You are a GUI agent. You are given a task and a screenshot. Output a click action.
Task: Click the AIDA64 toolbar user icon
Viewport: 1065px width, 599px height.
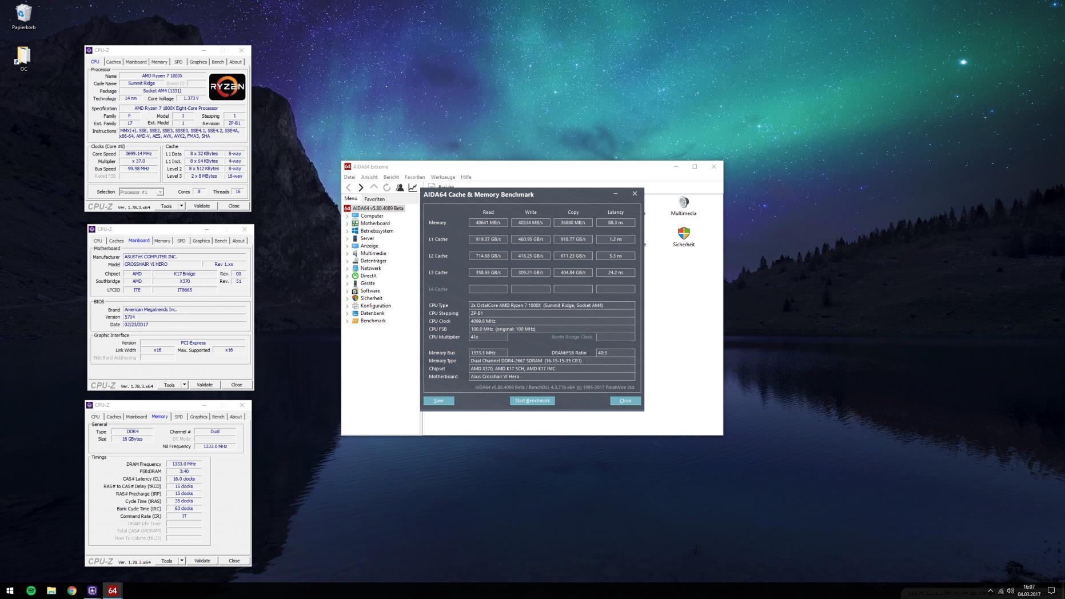click(x=400, y=187)
